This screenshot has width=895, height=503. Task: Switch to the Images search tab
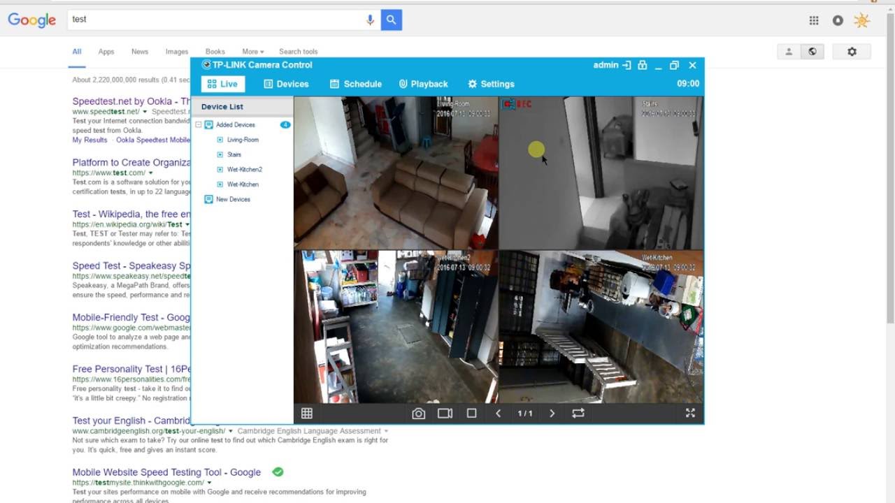coord(177,52)
